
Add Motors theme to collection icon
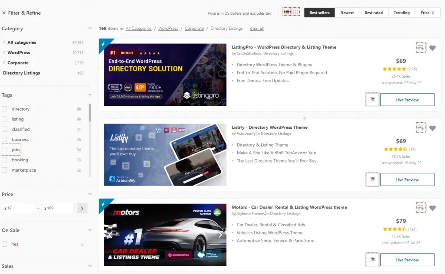tap(420, 208)
